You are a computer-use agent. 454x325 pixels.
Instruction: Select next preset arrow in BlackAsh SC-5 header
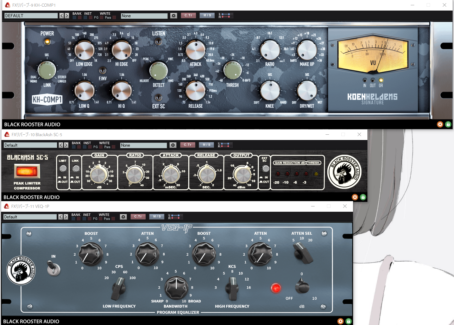[x=66, y=145]
